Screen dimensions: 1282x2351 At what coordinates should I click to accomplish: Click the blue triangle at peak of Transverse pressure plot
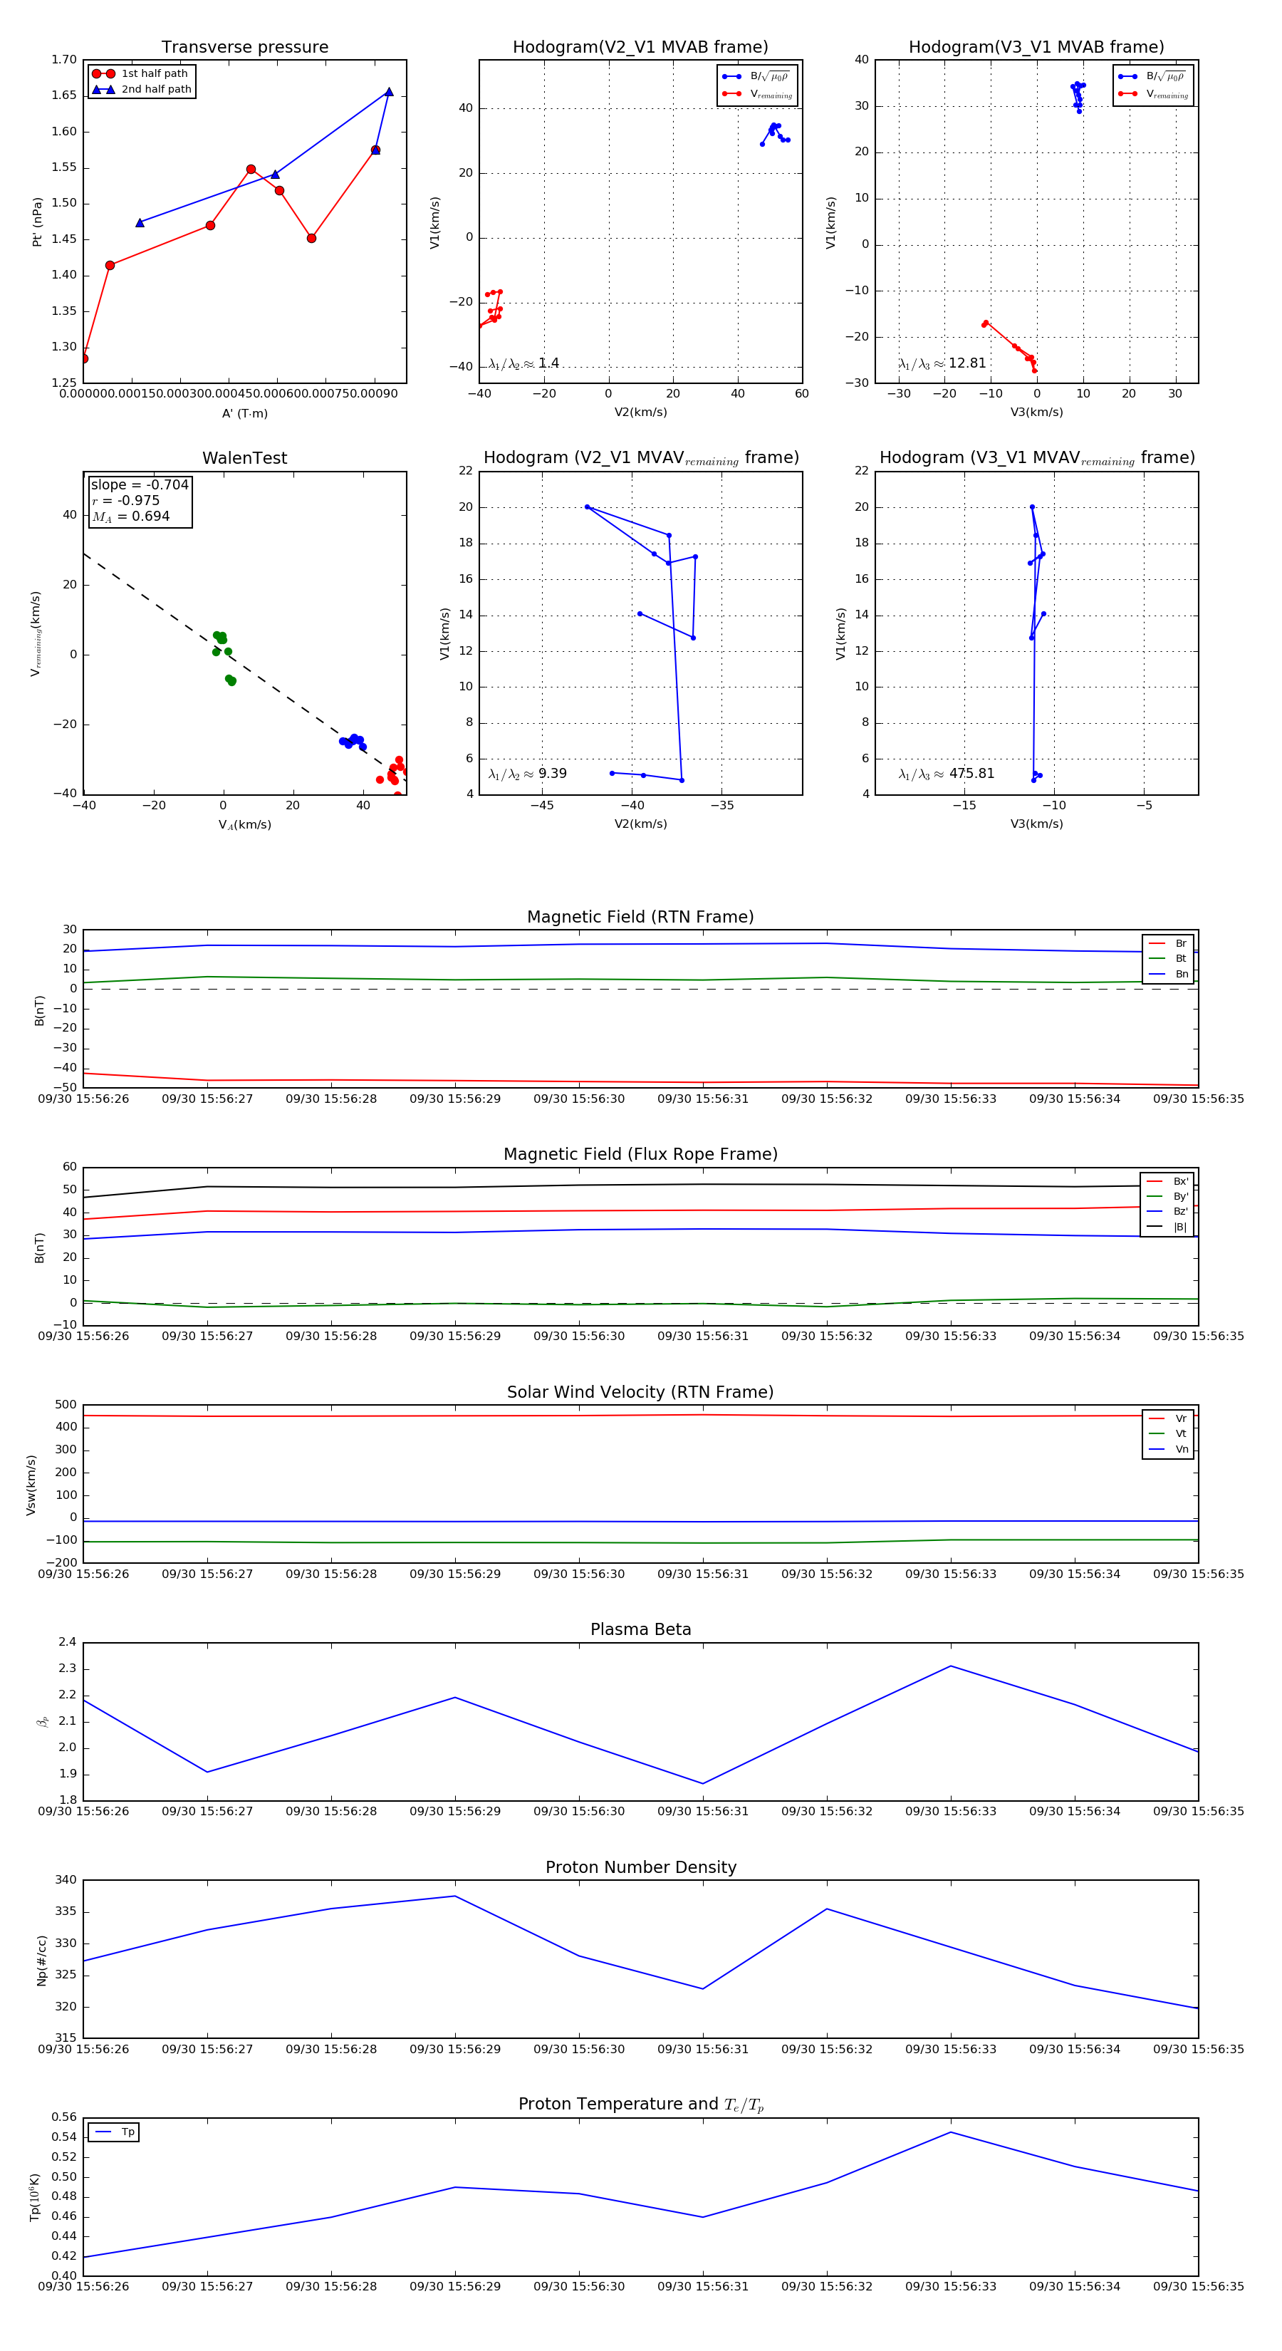pyautogui.click(x=389, y=92)
